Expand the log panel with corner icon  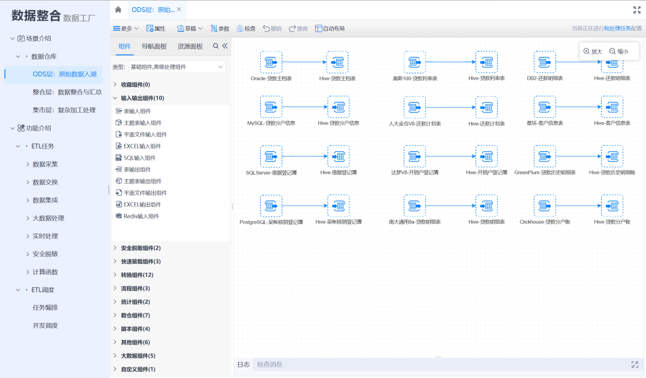coord(635,364)
